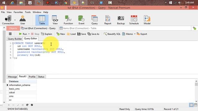
Task: Create a New query
Action: [x=61, y=34]
